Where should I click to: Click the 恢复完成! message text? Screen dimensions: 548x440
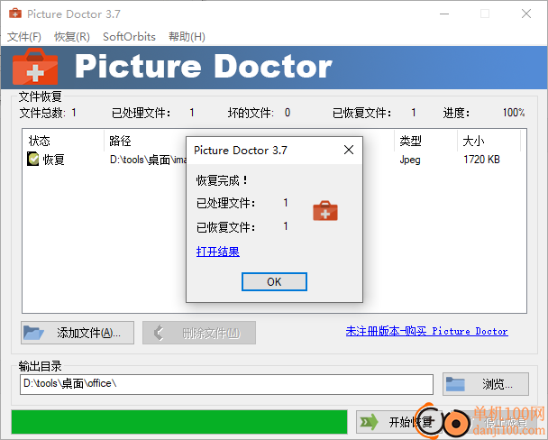[222, 180]
